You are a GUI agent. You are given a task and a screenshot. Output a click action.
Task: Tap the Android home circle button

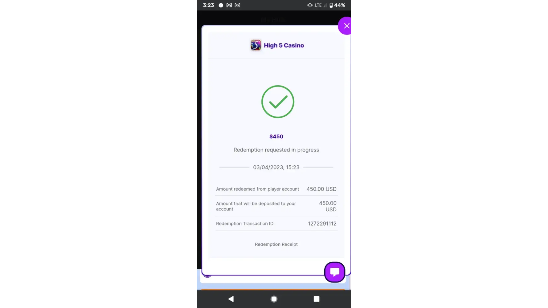[x=274, y=299]
